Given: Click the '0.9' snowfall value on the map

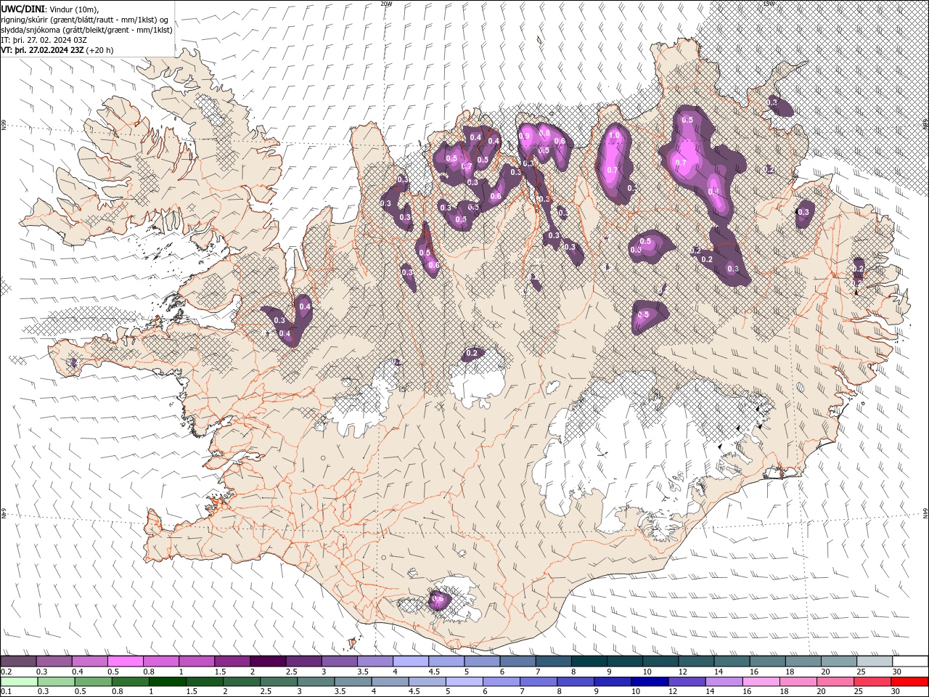Looking at the screenshot, I should (x=525, y=136).
